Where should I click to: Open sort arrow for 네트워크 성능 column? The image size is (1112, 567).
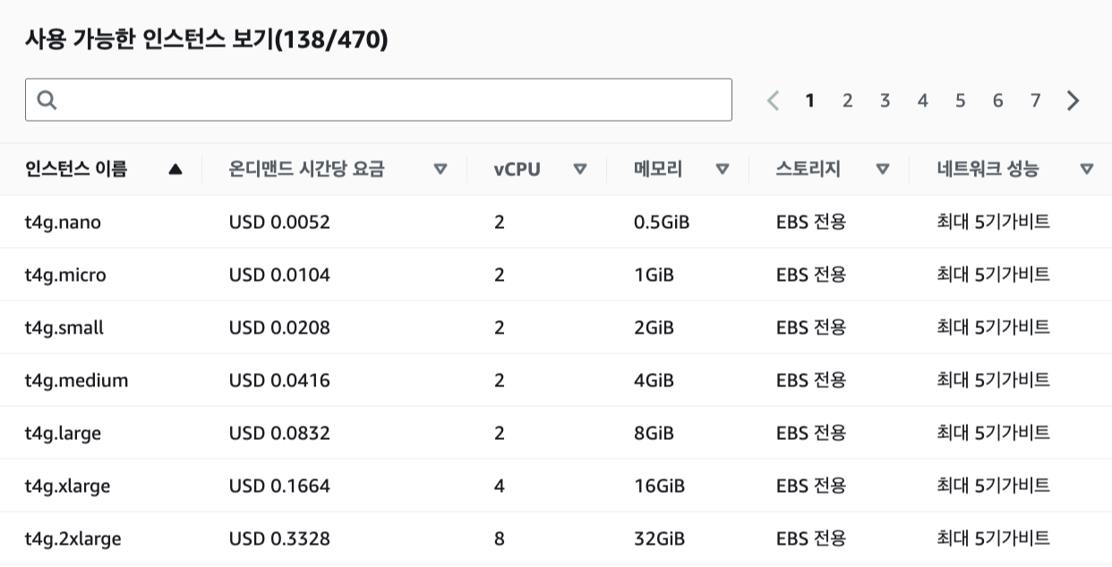tap(1087, 169)
